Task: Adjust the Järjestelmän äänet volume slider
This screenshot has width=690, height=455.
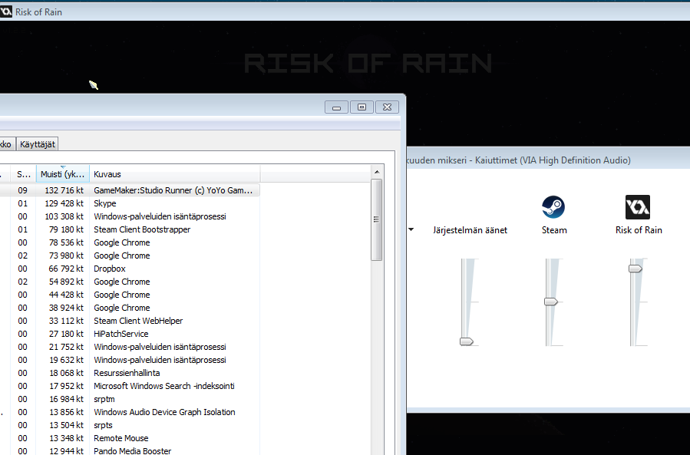Action: click(467, 341)
